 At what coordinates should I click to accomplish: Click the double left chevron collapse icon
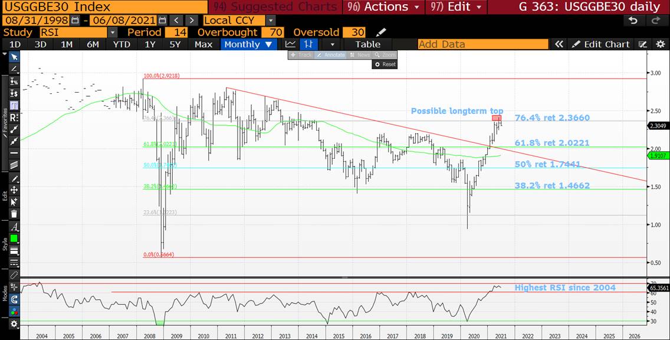click(559, 44)
